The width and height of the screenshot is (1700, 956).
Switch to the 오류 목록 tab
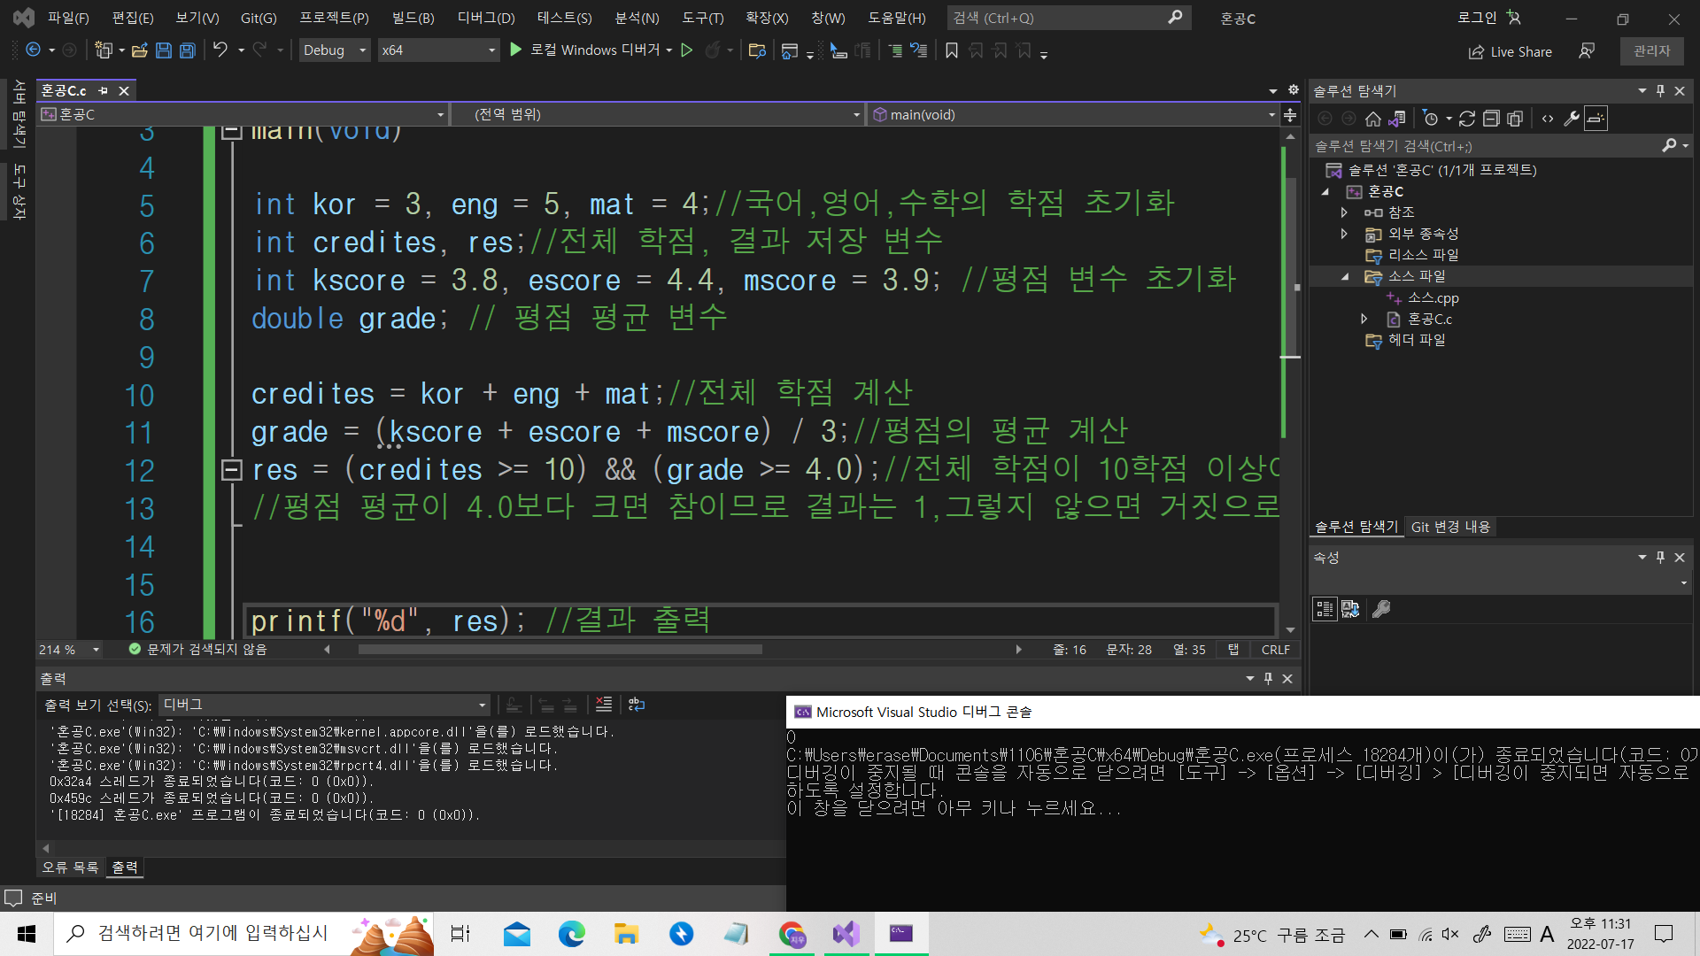(x=70, y=867)
